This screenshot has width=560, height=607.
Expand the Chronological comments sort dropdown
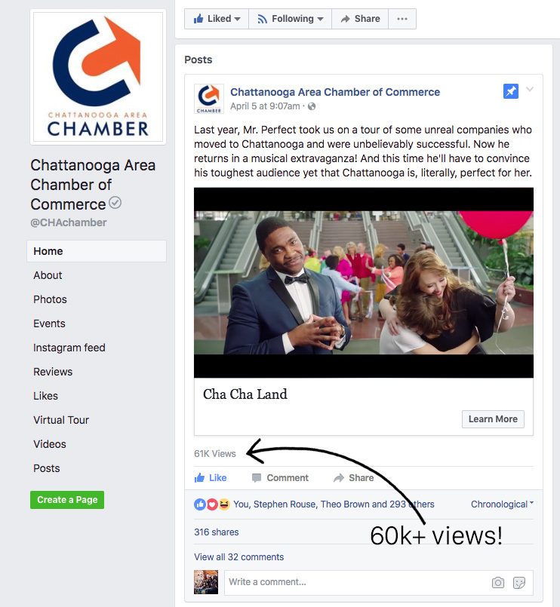pyautogui.click(x=502, y=504)
